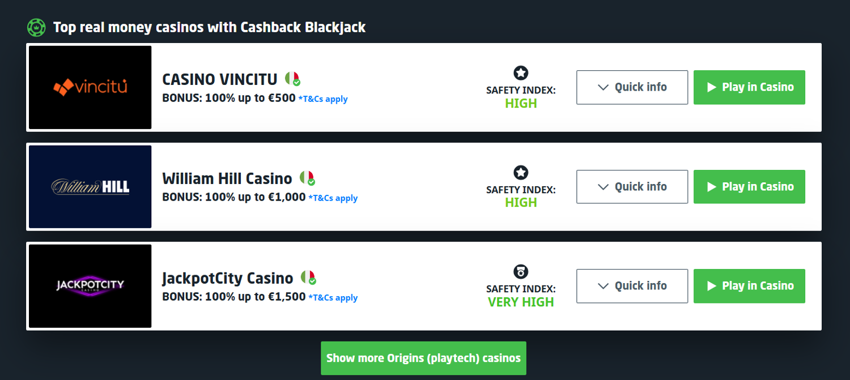This screenshot has width=850, height=380.
Task: Open T&Cs apply link for William Hill bonus
Action: pos(333,198)
